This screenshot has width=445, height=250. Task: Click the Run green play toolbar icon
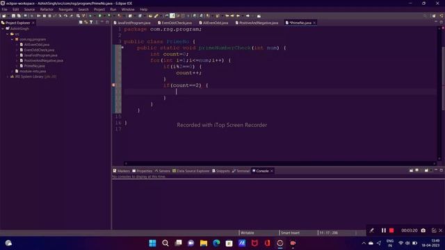[100, 16]
